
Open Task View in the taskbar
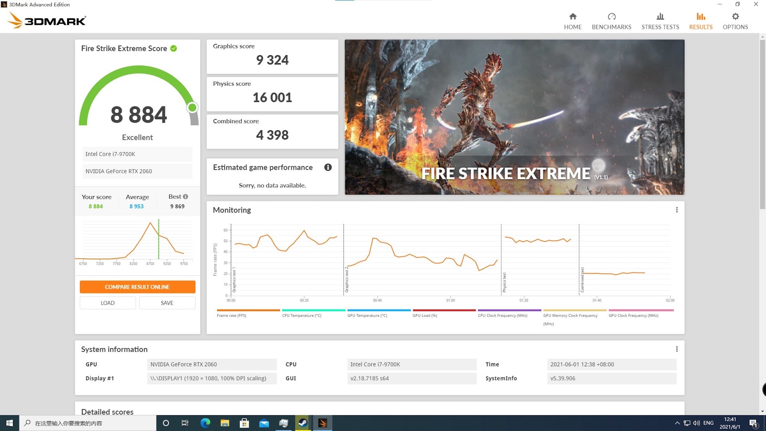(185, 423)
